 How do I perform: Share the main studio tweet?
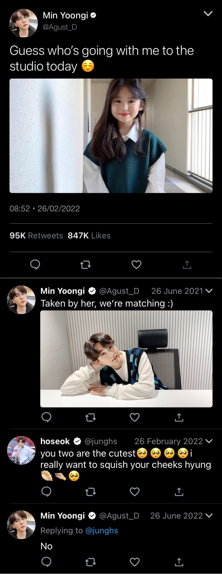pos(187,265)
